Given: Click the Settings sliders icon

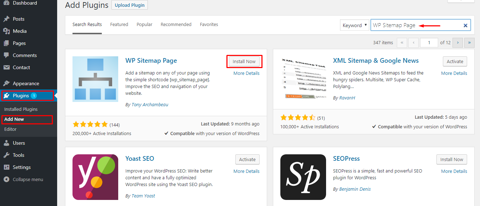Looking at the screenshot, I should point(6,167).
